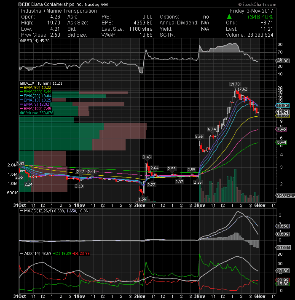This screenshot has width=295, height=300.
Task: Click the 19.70 peak price label on chart
Action: [235, 84]
